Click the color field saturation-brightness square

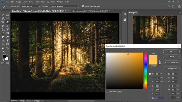125,71
